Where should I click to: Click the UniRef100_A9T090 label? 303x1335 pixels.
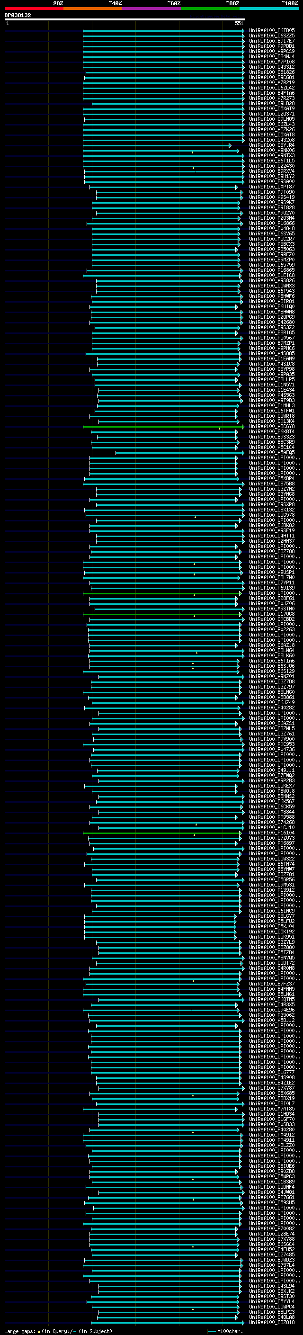271,192
